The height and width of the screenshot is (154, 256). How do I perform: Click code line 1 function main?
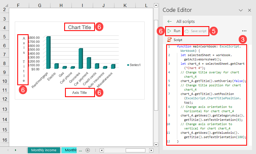[x=209, y=49]
